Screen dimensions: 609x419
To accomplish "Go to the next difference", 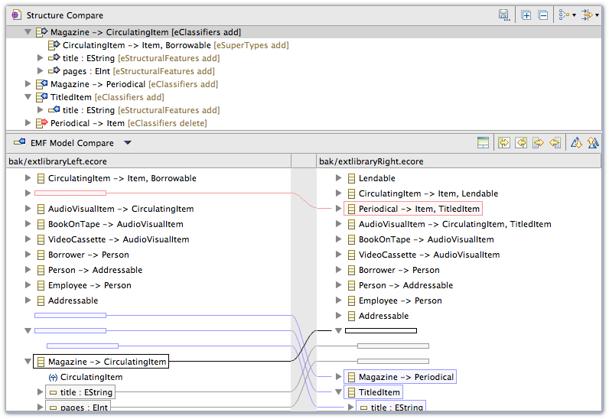I will (x=576, y=143).
